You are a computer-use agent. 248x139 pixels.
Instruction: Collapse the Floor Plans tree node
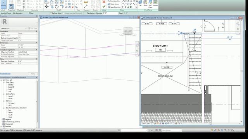point(3,82)
